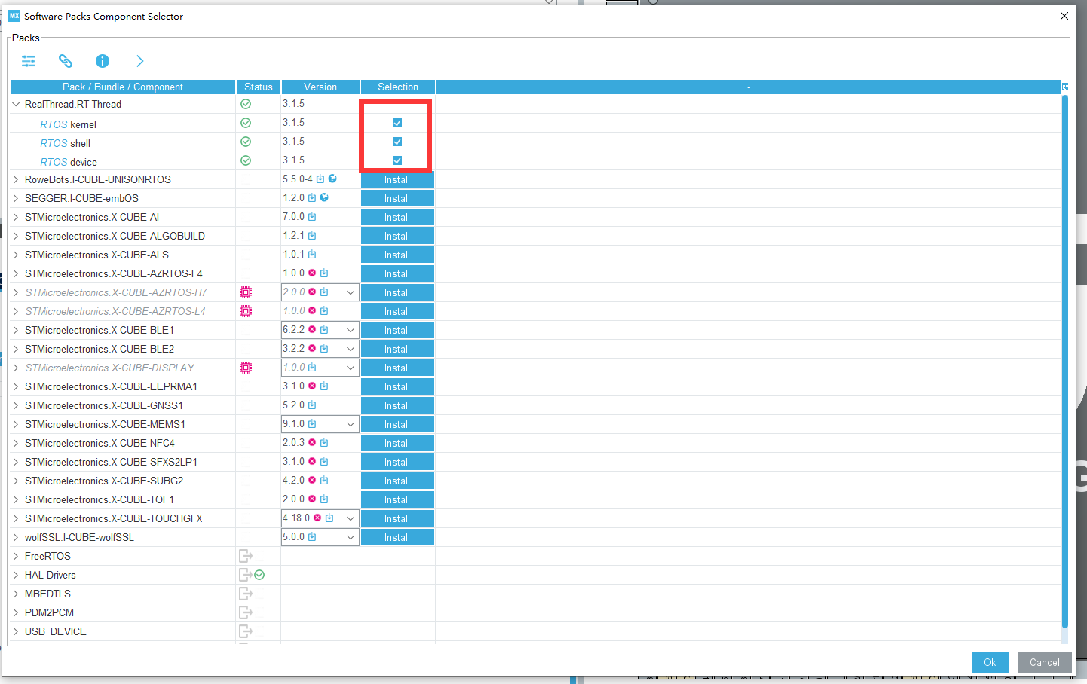The height and width of the screenshot is (684, 1087).
Task: Click the link/dependencies icon in Packs toolbar
Action: point(66,61)
